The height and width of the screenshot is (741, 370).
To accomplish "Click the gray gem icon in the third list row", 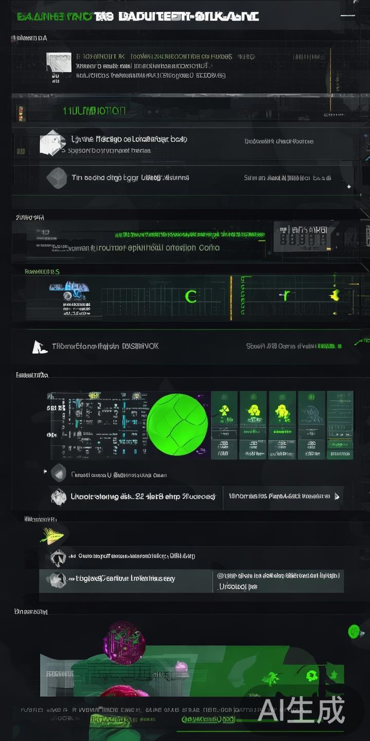I will (57, 178).
